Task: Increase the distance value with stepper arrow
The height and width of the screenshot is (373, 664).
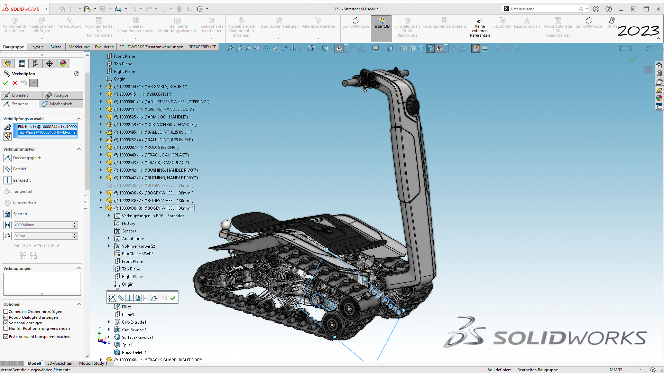Action: click(x=75, y=223)
